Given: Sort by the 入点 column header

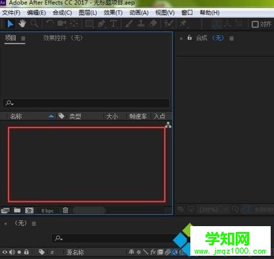Looking at the screenshot, I should [x=159, y=116].
